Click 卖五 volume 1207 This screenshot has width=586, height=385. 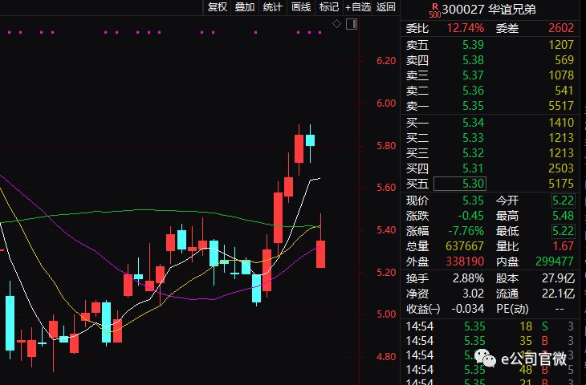(561, 45)
